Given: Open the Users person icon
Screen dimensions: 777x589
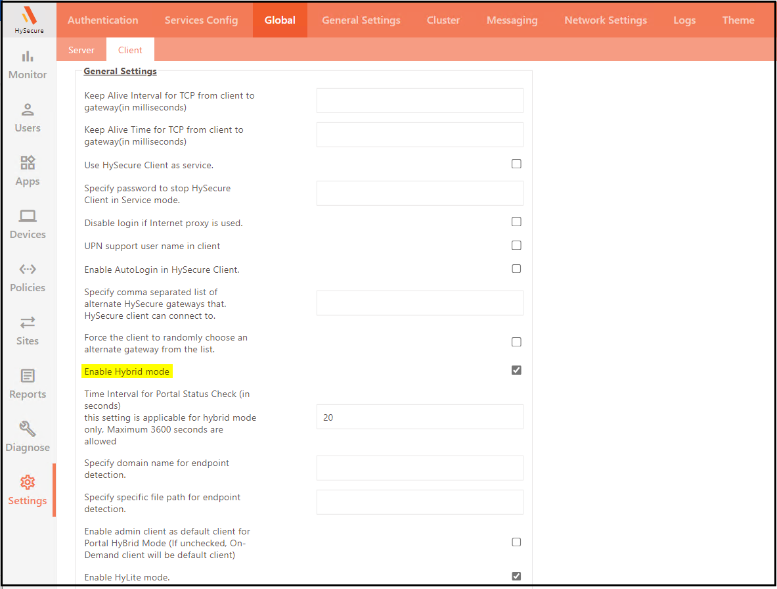Looking at the screenshot, I should (28, 110).
